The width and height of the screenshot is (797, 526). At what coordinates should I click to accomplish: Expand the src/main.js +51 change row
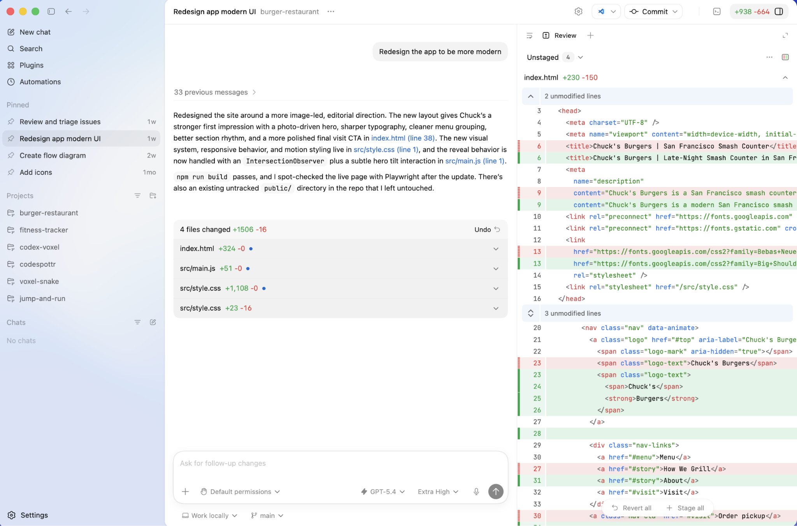click(x=341, y=269)
